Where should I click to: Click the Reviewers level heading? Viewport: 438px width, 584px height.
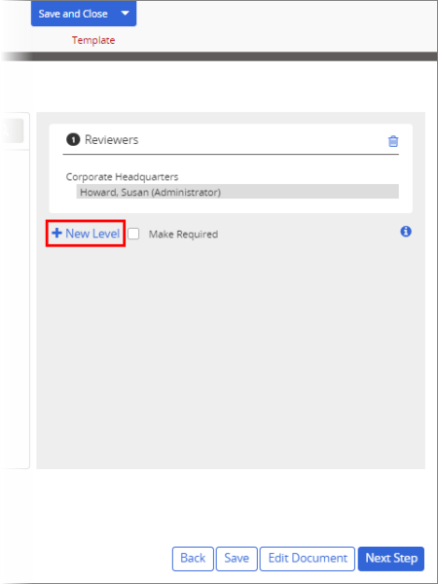pos(111,140)
